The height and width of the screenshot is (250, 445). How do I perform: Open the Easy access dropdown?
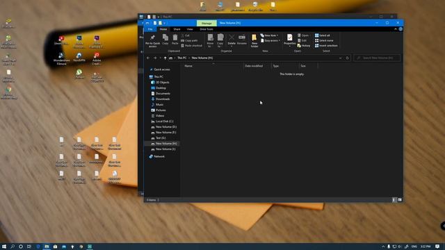pos(270,40)
